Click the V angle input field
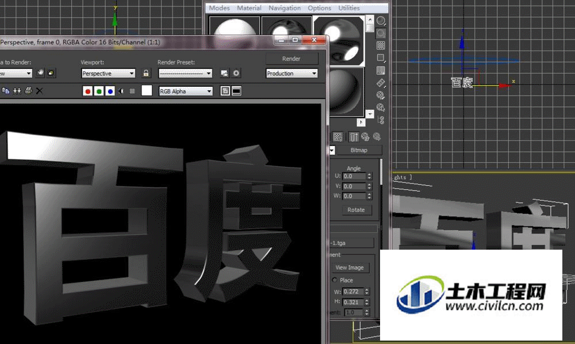Screen dimensions: 575x344 [x=354, y=186]
